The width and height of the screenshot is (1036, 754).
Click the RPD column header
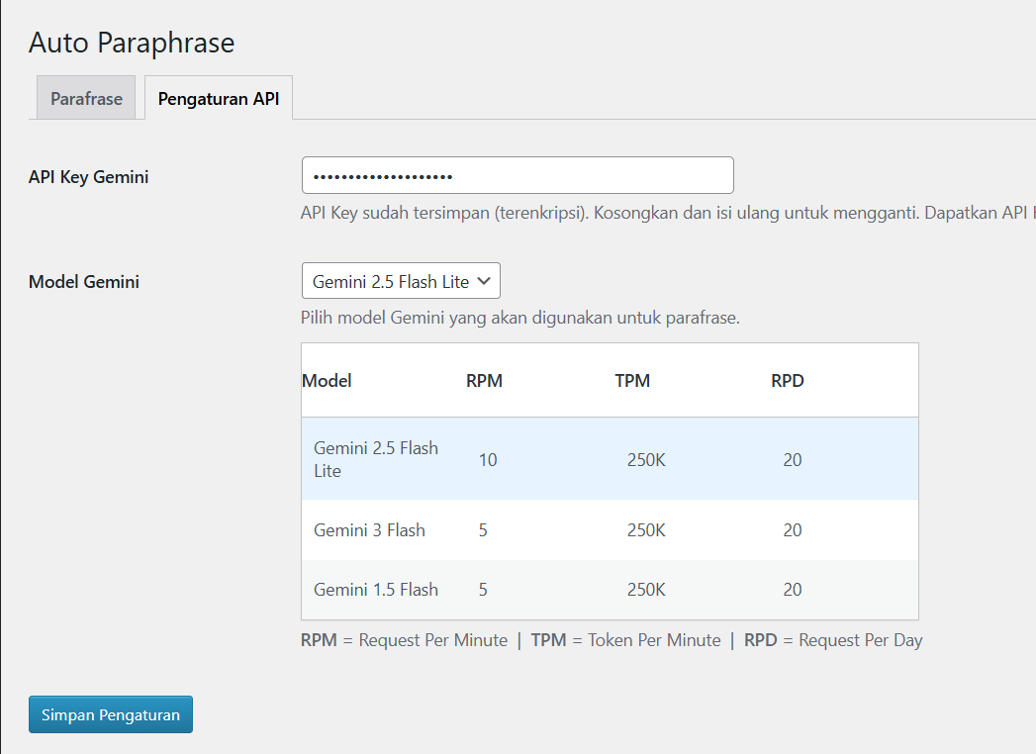[x=788, y=381]
